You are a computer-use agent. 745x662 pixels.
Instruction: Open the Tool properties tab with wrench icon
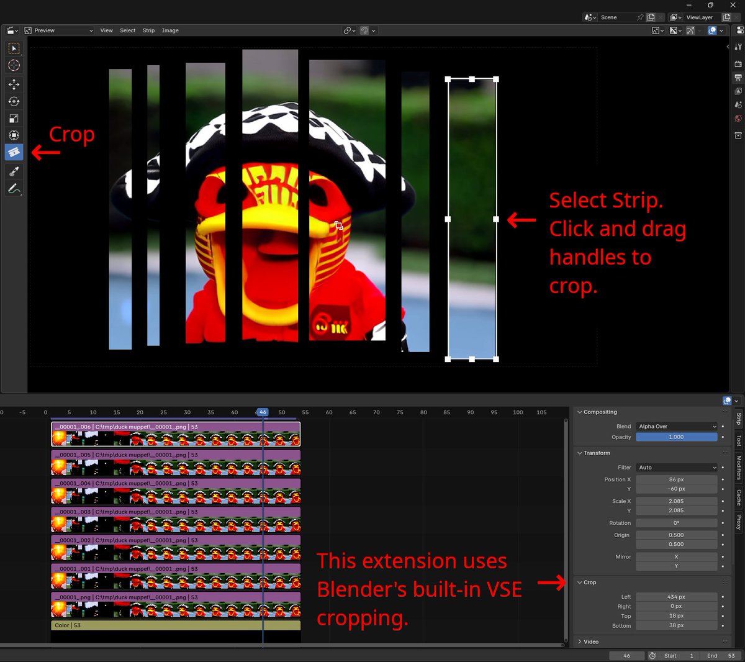tap(738, 47)
